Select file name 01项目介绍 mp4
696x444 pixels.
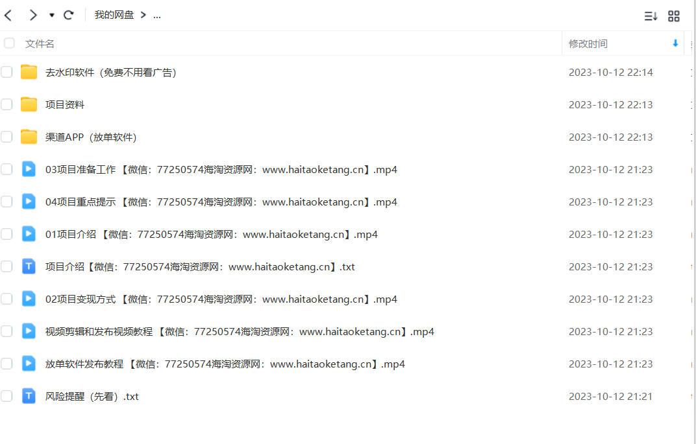(x=211, y=234)
